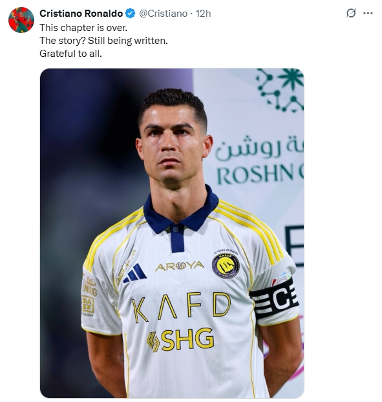
Task: Click the Al Nassr club crest
Action: coord(226,266)
